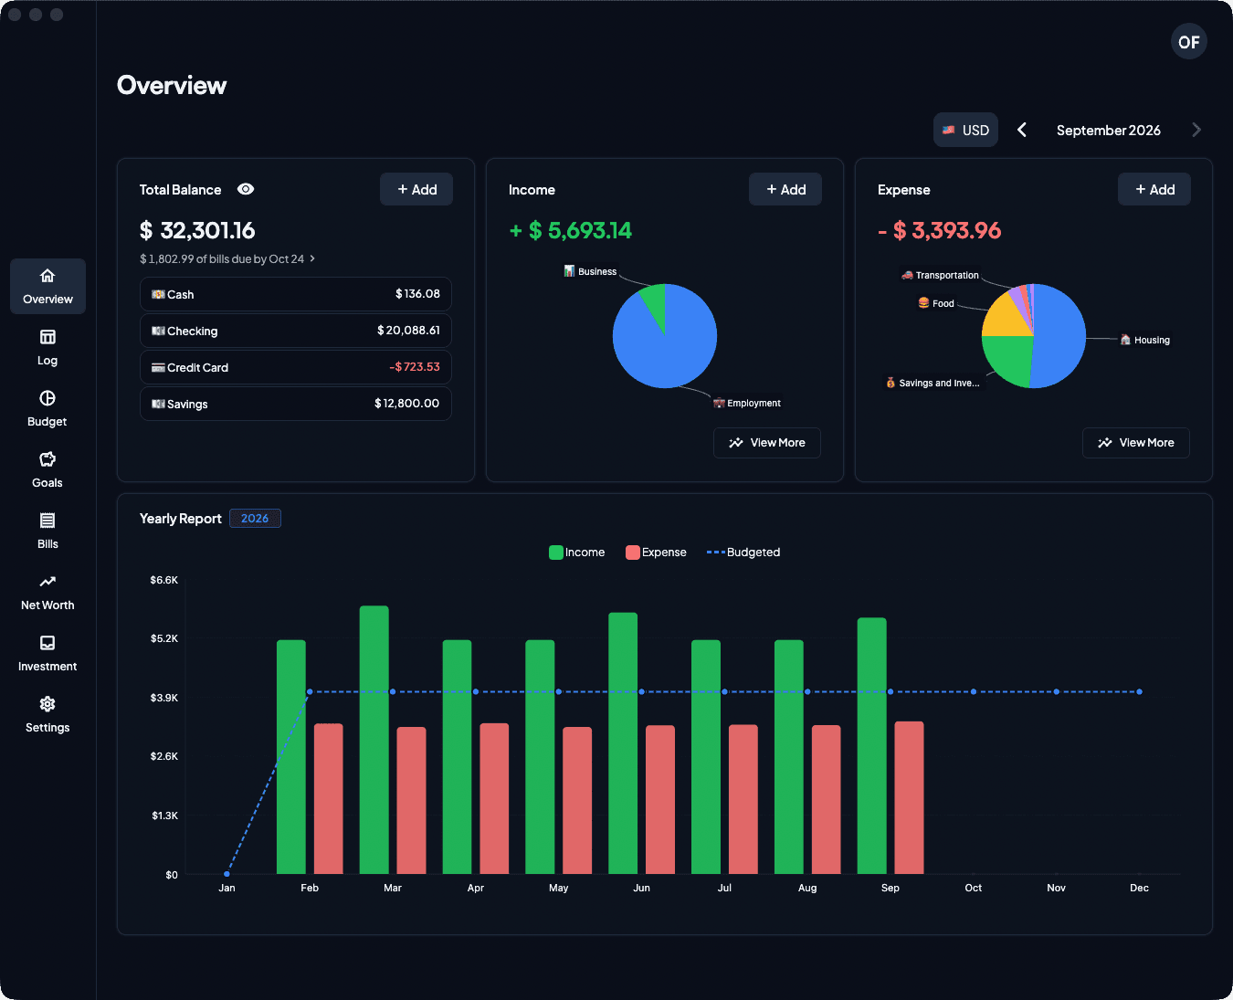The width and height of the screenshot is (1233, 1000).
Task: Open the Log table icon
Action: 47,337
